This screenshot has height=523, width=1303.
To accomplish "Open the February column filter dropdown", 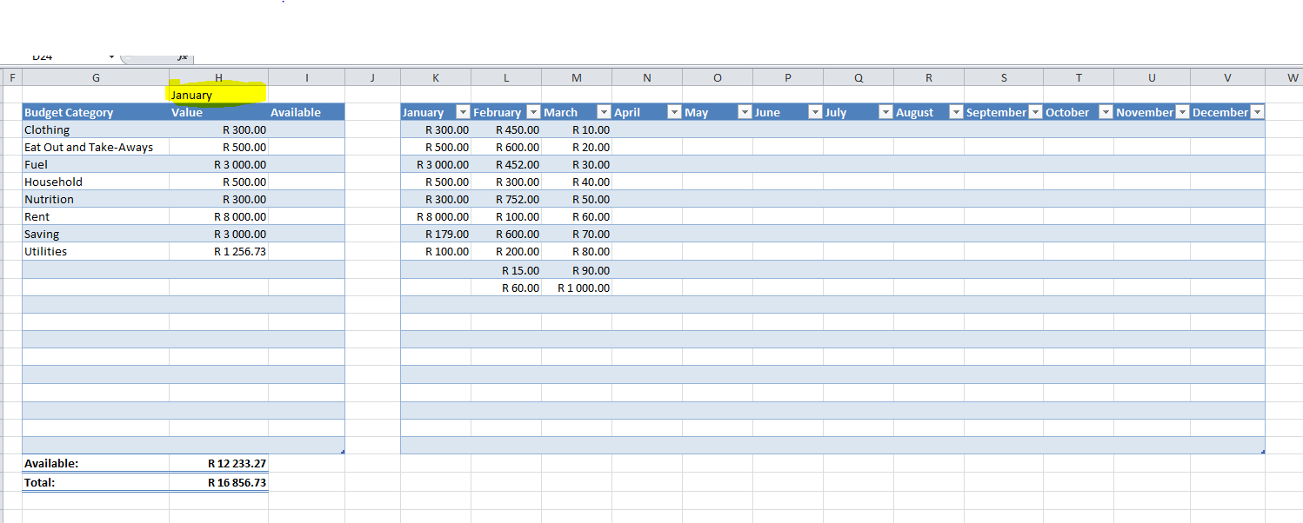I will (x=532, y=112).
